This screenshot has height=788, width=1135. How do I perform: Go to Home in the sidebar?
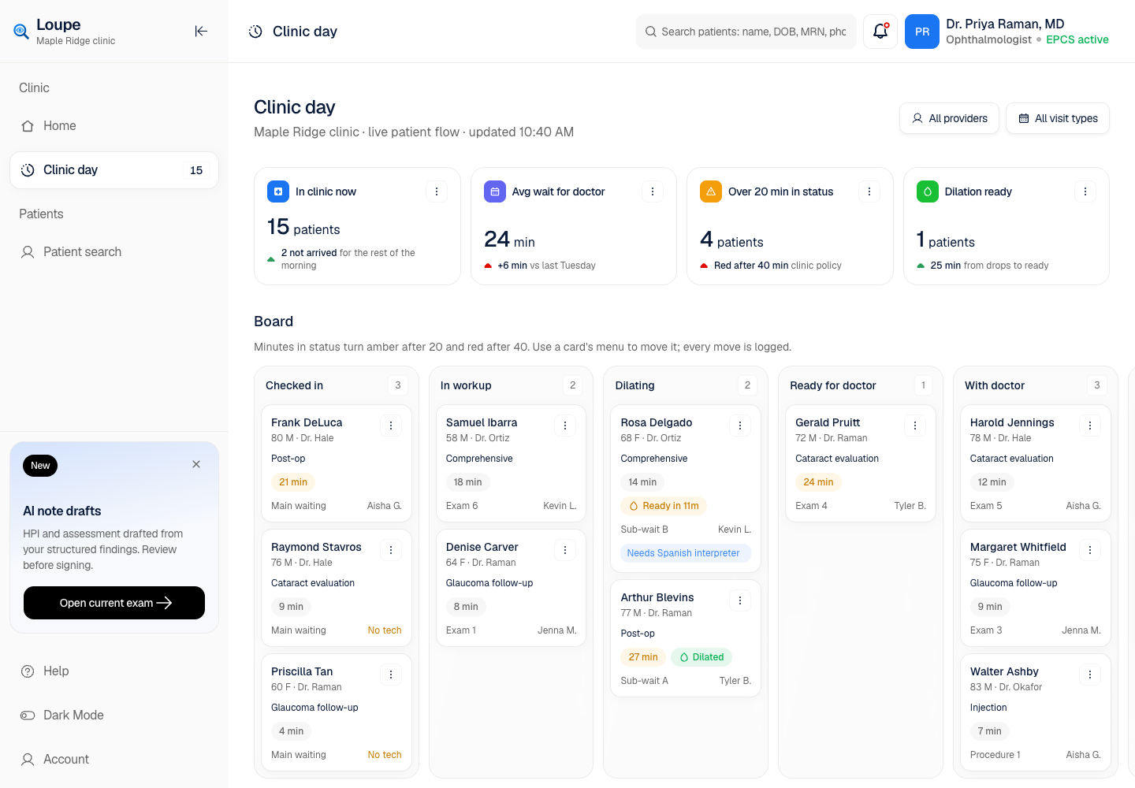pyautogui.click(x=114, y=126)
